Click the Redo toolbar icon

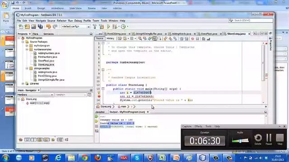(x=55, y=27)
